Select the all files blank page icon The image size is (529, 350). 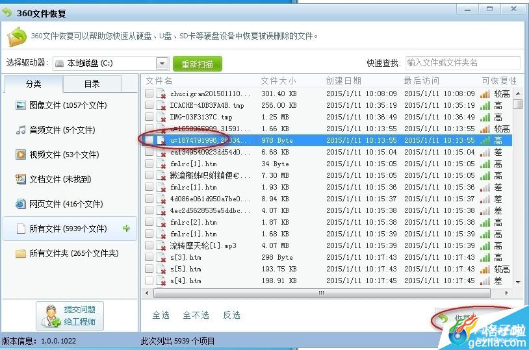21,229
